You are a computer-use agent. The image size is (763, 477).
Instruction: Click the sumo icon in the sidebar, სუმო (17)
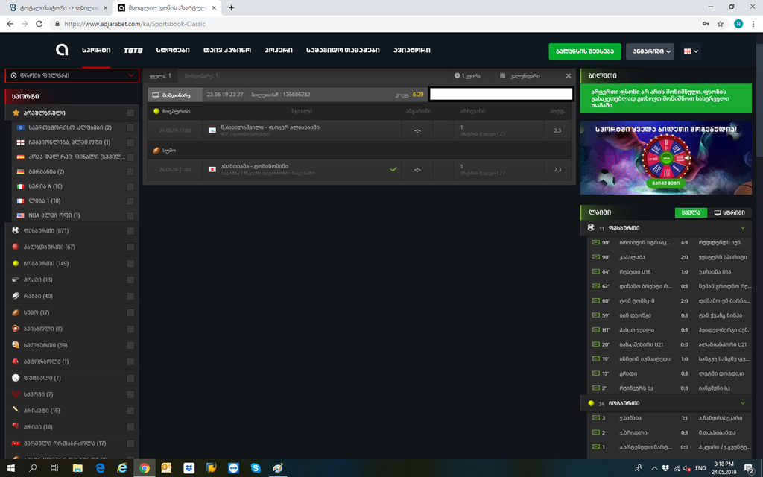pos(16,312)
